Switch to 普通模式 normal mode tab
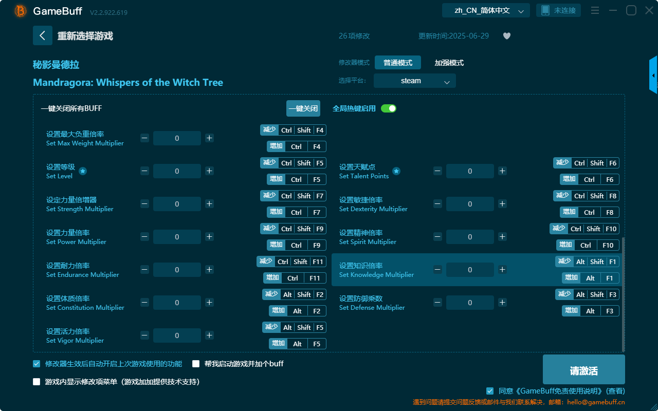 coord(398,63)
